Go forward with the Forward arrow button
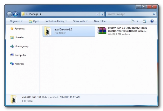This screenshot has width=163, height=111. pos(15,14)
